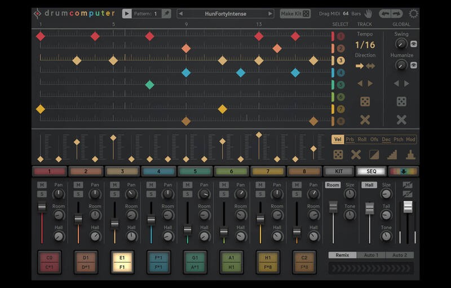Pin the current pattern with the pin icon
451x288 pixels.
[x=166, y=14]
